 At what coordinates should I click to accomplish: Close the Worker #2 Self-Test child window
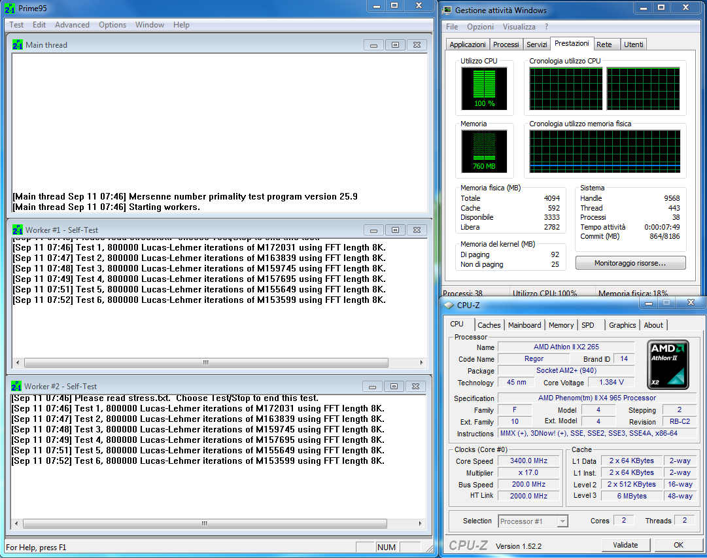point(415,387)
